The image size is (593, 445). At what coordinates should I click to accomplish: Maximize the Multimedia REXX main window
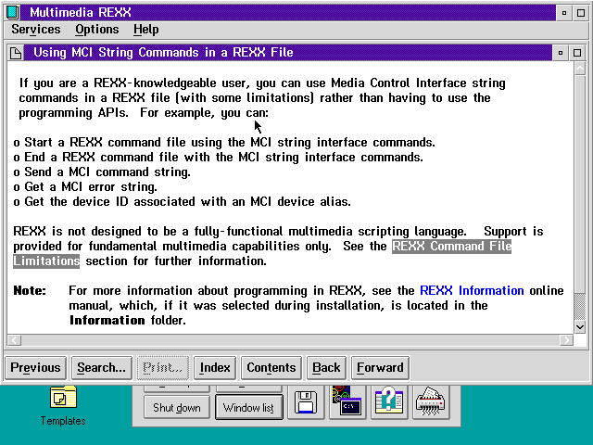[x=581, y=13]
